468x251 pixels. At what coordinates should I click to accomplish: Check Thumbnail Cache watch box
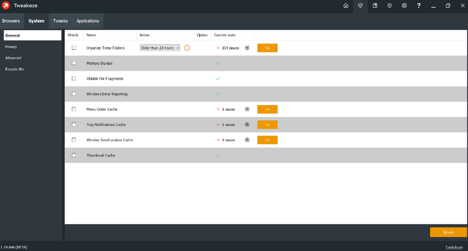coord(74,155)
